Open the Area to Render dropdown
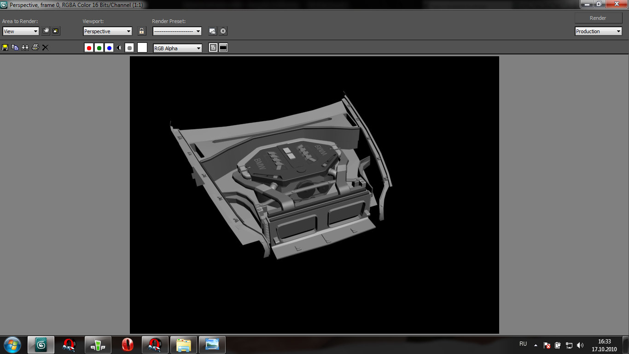Image resolution: width=629 pixels, height=354 pixels. pyautogui.click(x=21, y=31)
